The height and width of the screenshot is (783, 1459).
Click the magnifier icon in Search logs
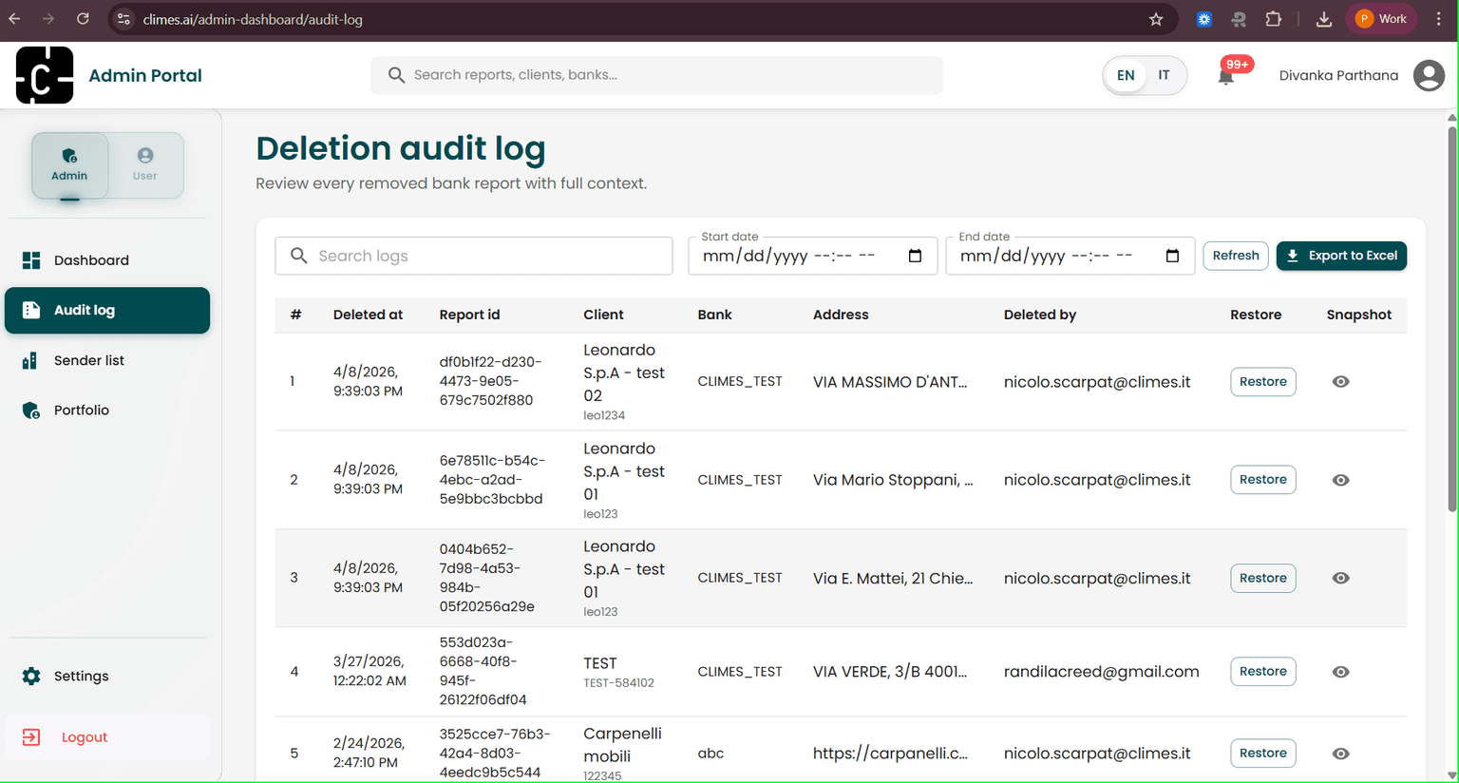[299, 256]
